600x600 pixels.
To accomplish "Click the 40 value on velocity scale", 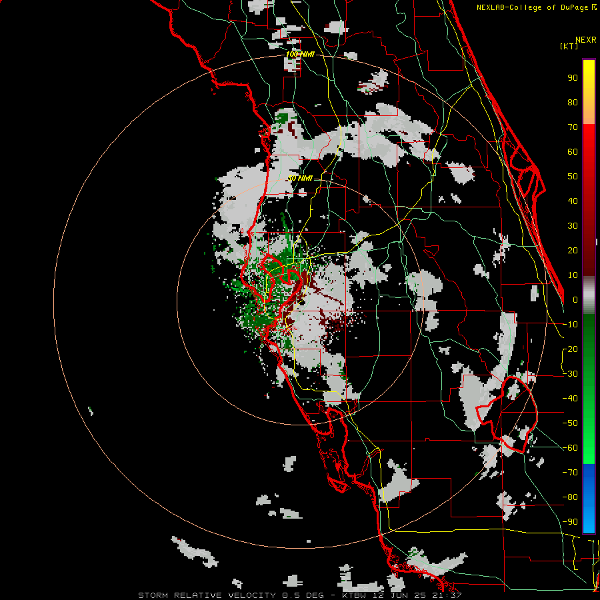I will click(x=573, y=201).
